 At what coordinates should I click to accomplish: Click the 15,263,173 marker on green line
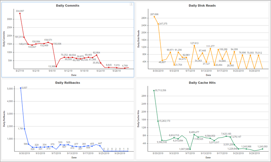158,121
